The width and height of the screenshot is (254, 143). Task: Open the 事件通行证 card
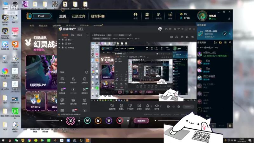[36, 101]
